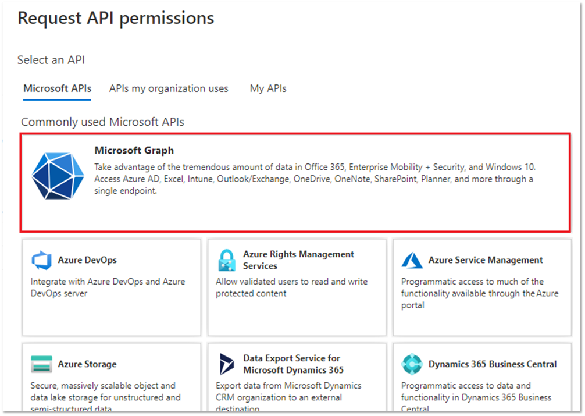The height and width of the screenshot is (416, 585).
Task: Choose the Azure DevOps title text
Action: pos(87,260)
